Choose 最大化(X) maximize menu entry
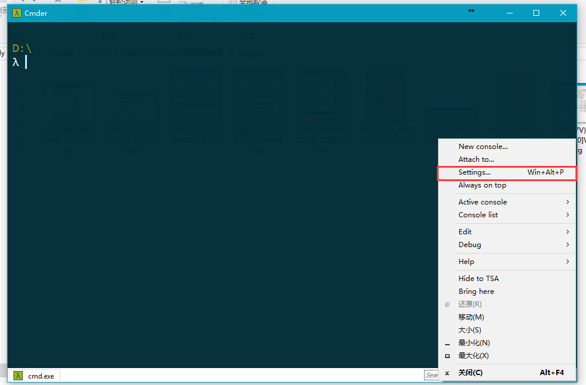Screen dimensions: 586x385 point(507,356)
